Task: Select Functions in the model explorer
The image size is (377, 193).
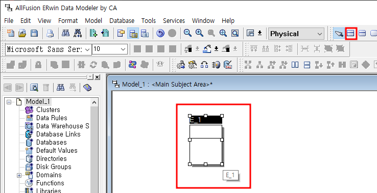Action: point(50,183)
